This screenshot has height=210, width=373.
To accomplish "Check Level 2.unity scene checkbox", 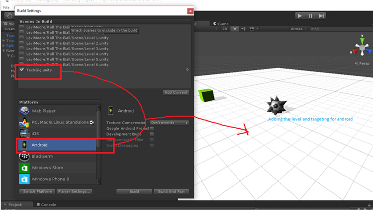I will [x=22, y=43].
